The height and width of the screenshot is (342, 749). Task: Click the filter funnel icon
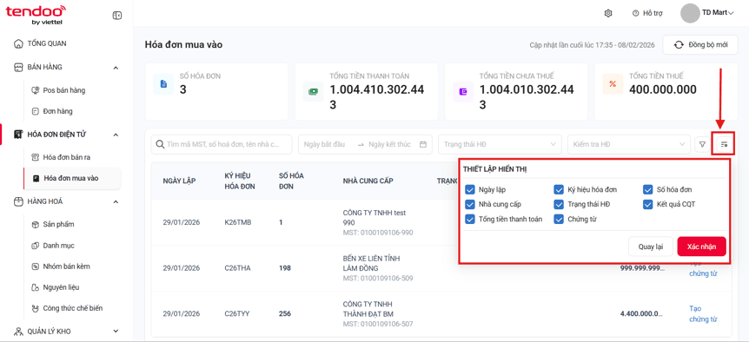[702, 144]
